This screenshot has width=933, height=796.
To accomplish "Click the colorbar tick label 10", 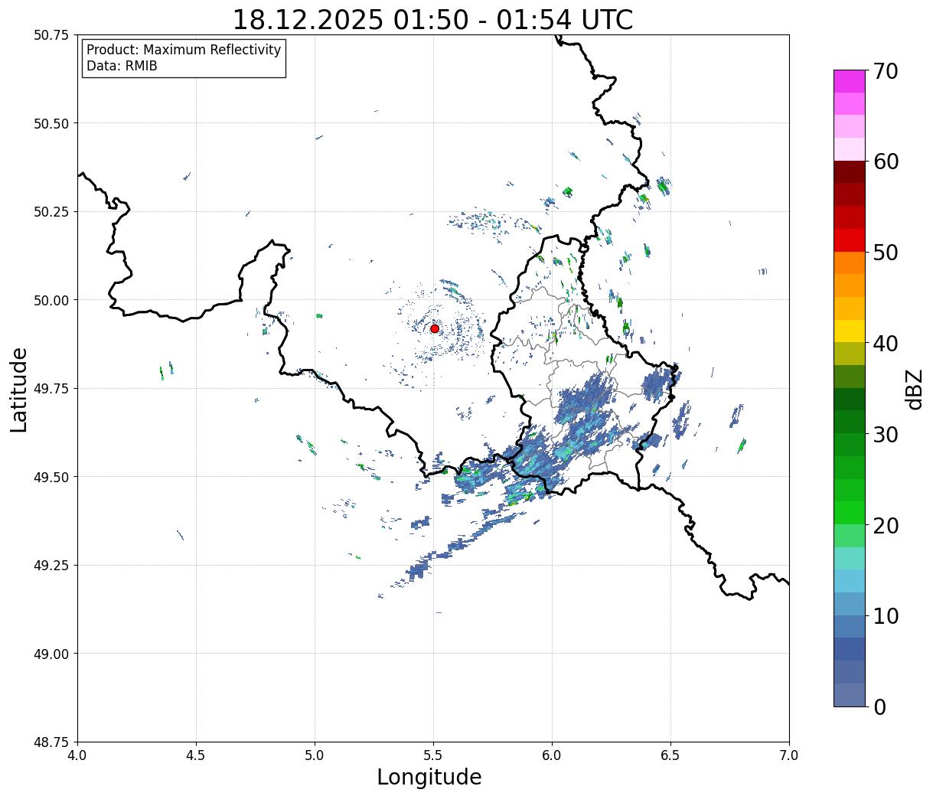I will (886, 615).
